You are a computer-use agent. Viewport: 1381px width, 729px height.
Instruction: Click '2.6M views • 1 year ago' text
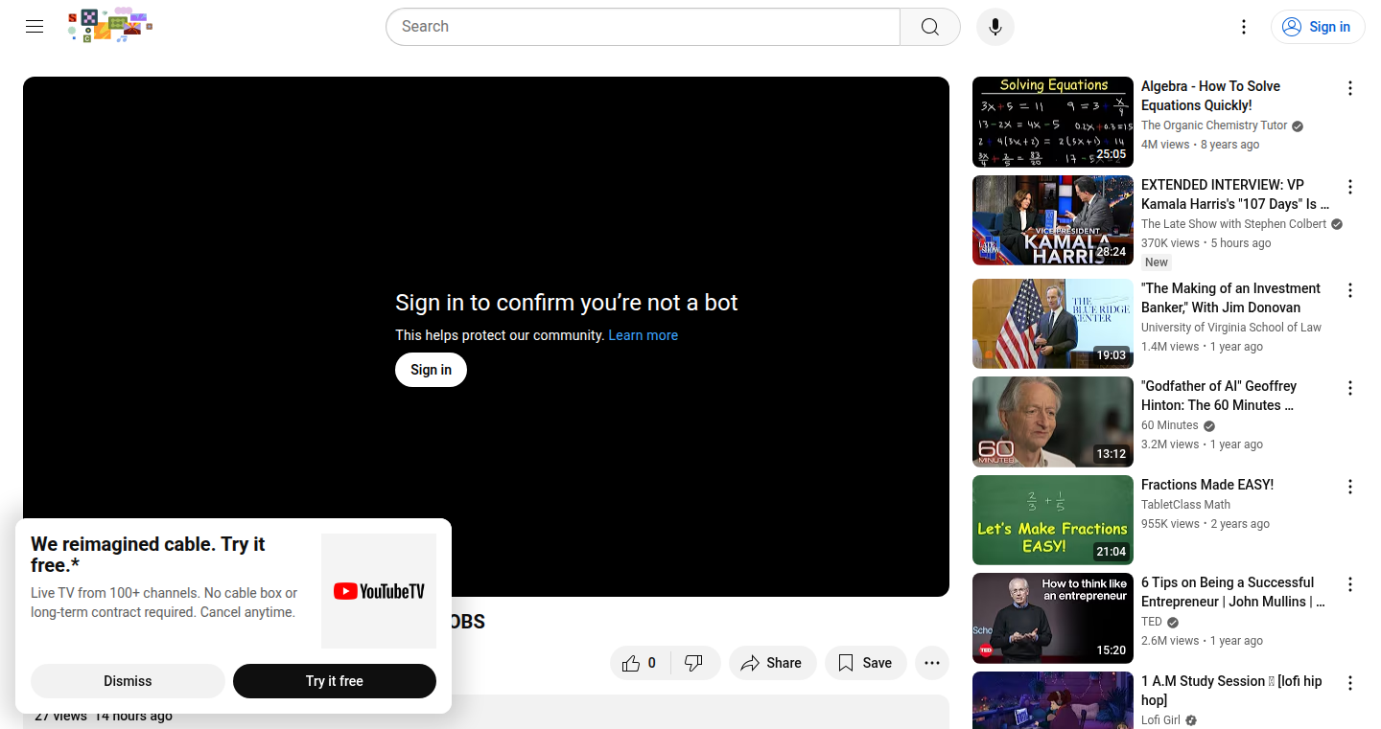pyautogui.click(x=1203, y=641)
